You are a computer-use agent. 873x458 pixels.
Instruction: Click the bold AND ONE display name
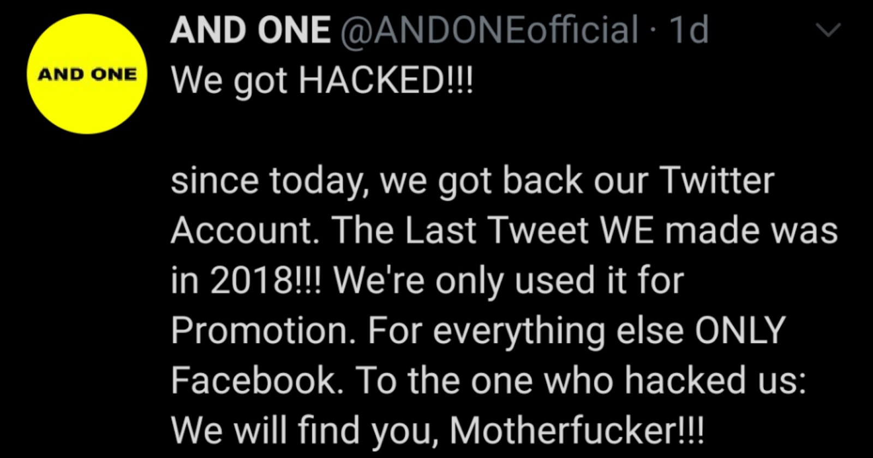click(x=250, y=29)
